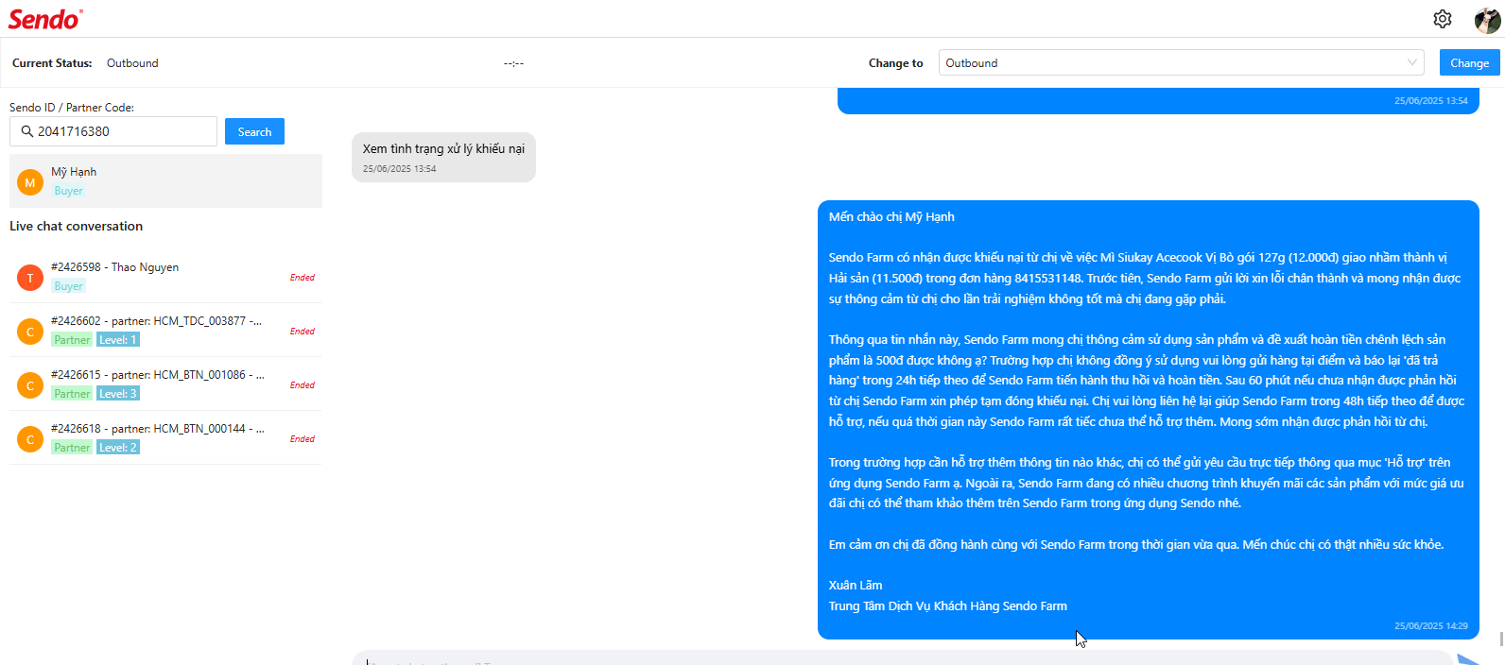The width and height of the screenshot is (1505, 665).
Task: Click the Partner tag of conversation #2426618
Action: point(72,448)
